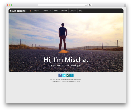The image size is (132, 111).
Task: Open the Apps menu item
Action: (56, 11)
